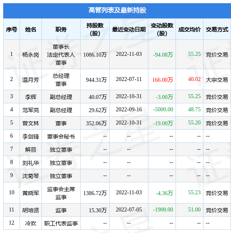
Task: Select the 166.00万 change value
Action: click(x=162, y=80)
